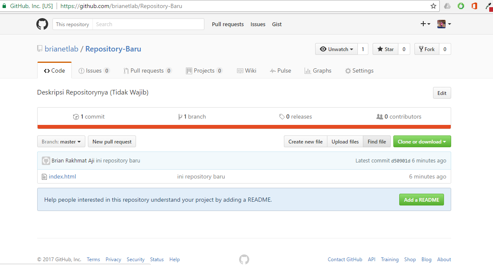Click the footer GitHub mark icon
Viewport: 493px width, 265px height.
coord(244,260)
